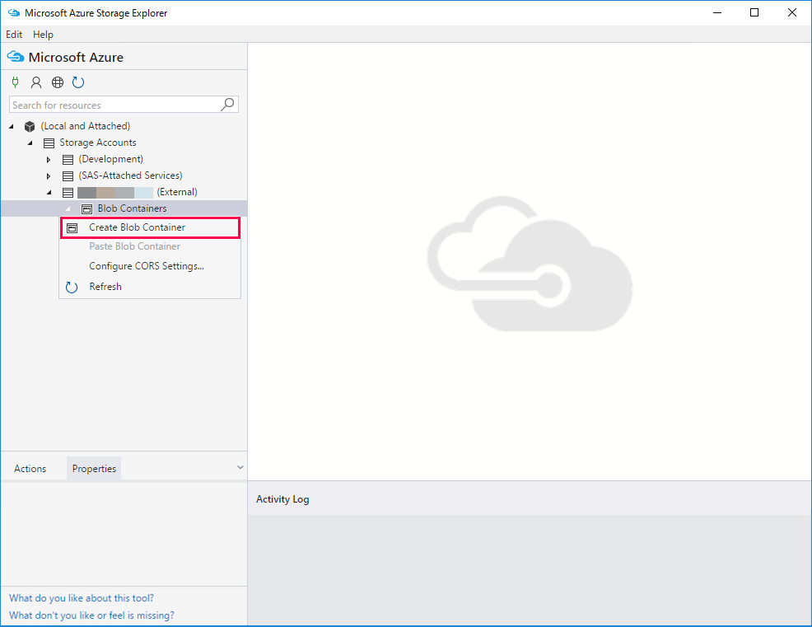
Task: Open 'What don't you like or feel is missing?' link
Action: [91, 615]
